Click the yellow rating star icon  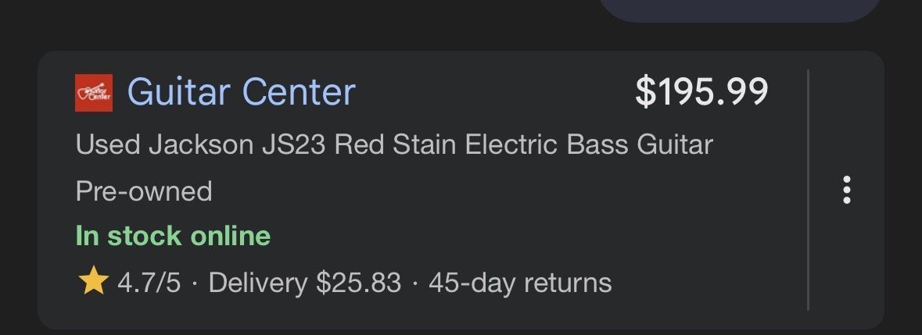click(93, 282)
